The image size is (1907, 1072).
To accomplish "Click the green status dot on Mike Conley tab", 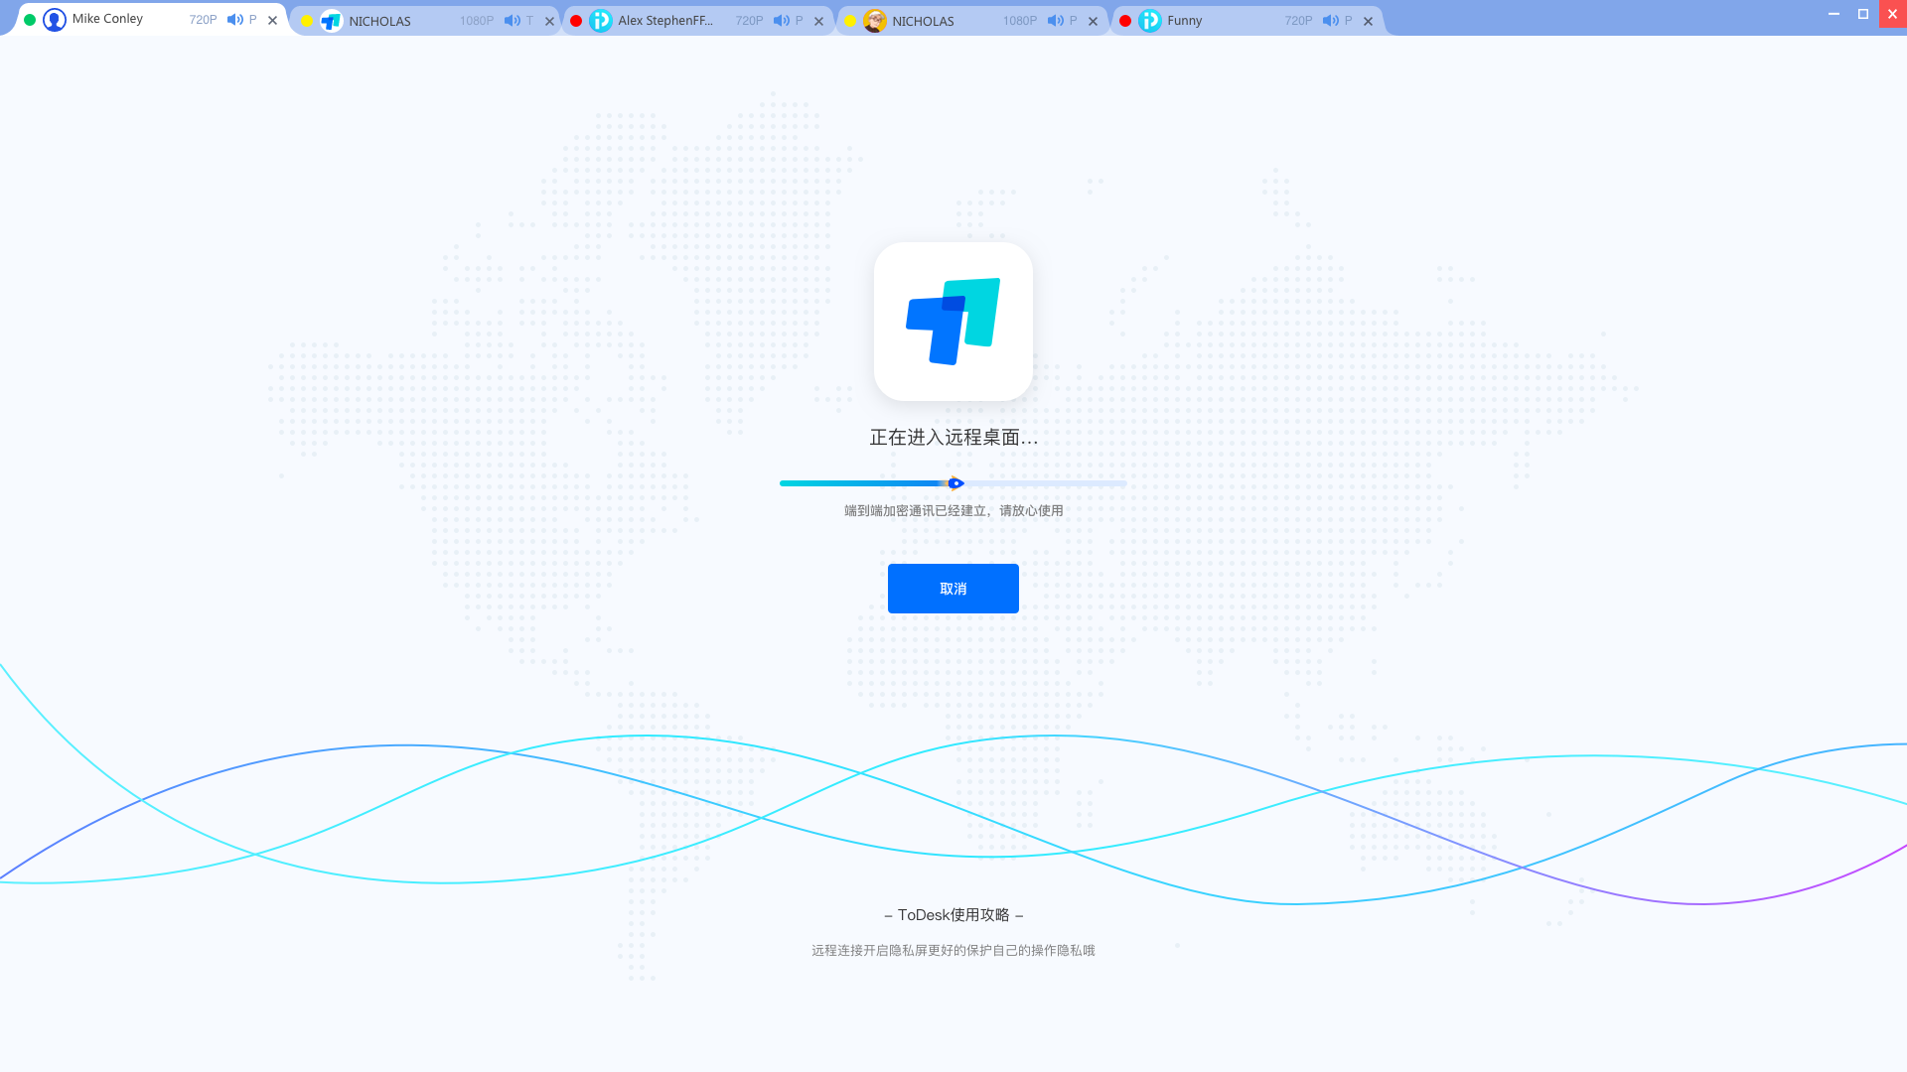I will click(x=30, y=18).
